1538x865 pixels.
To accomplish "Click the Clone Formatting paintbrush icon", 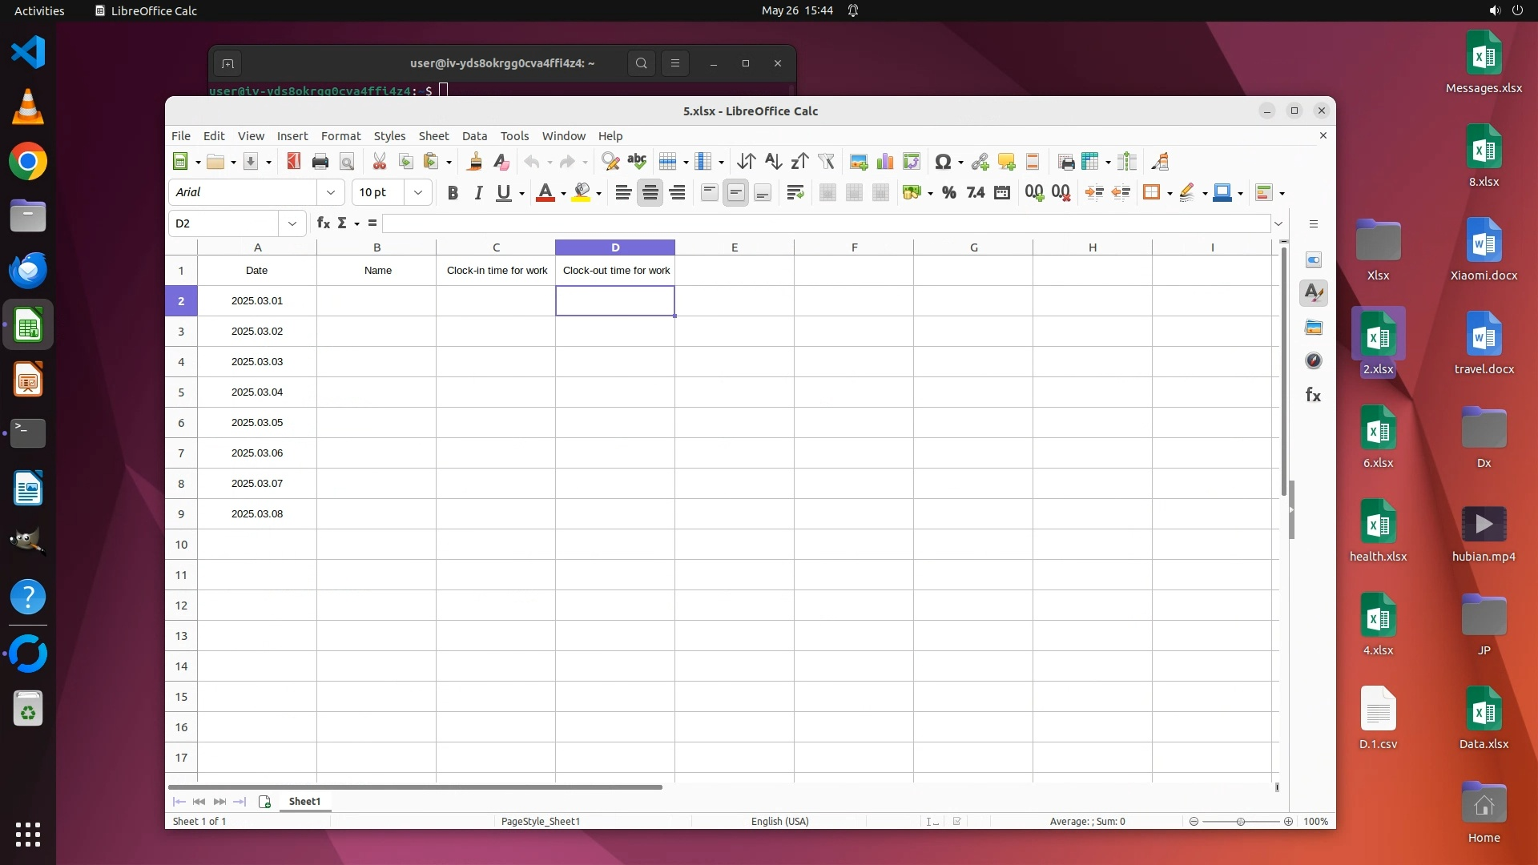I will pos(474,162).
